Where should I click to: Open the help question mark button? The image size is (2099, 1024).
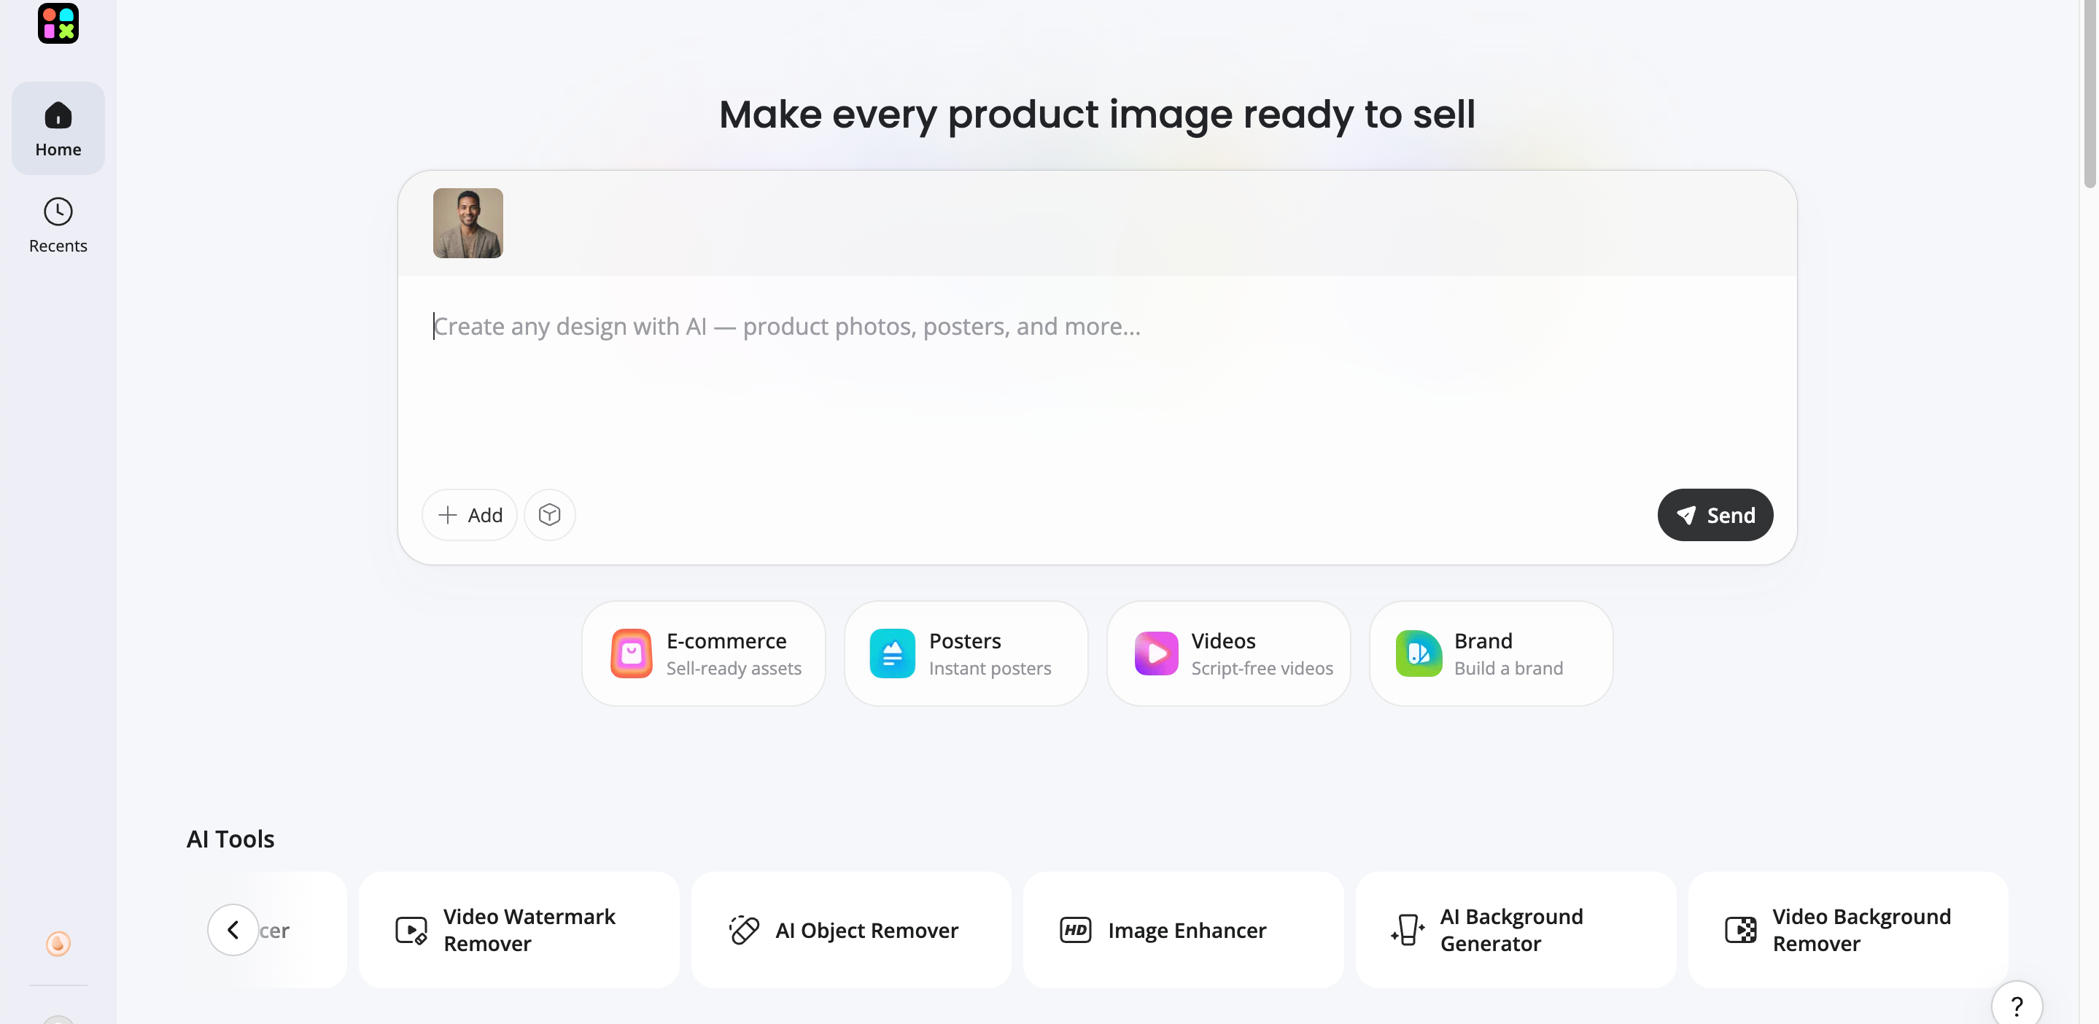pos(2017,1006)
